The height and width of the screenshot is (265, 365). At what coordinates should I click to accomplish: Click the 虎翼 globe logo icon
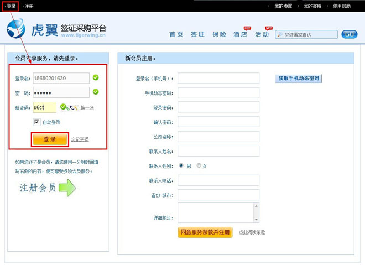[16, 29]
